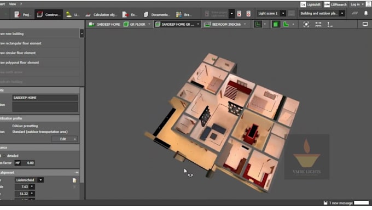This screenshot has height=210, width=372.
Task: Select the detailed maintenance radio button
Action: click(4, 156)
